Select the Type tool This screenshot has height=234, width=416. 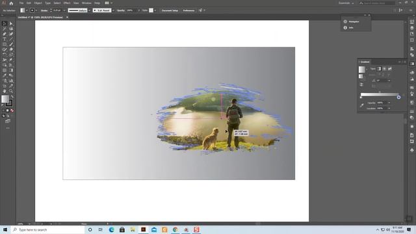coord(5,39)
